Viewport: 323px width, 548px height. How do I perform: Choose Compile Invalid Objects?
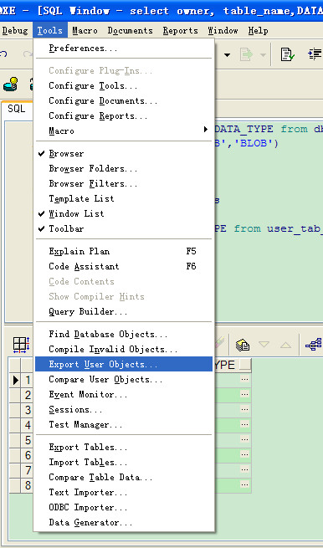(124, 349)
